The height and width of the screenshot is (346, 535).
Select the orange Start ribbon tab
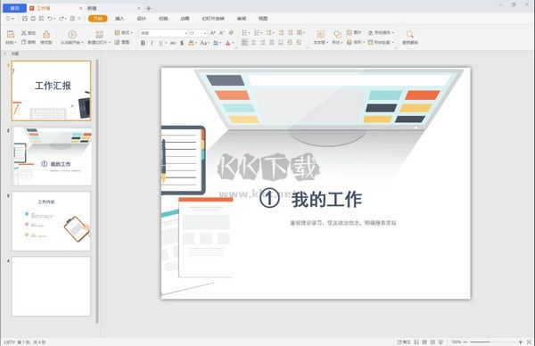(98, 19)
